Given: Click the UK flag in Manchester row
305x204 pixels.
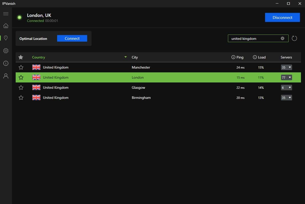Looking at the screenshot, I should [x=36, y=67].
